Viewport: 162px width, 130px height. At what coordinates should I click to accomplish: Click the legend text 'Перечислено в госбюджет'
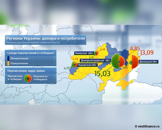click(x=15, y=78)
